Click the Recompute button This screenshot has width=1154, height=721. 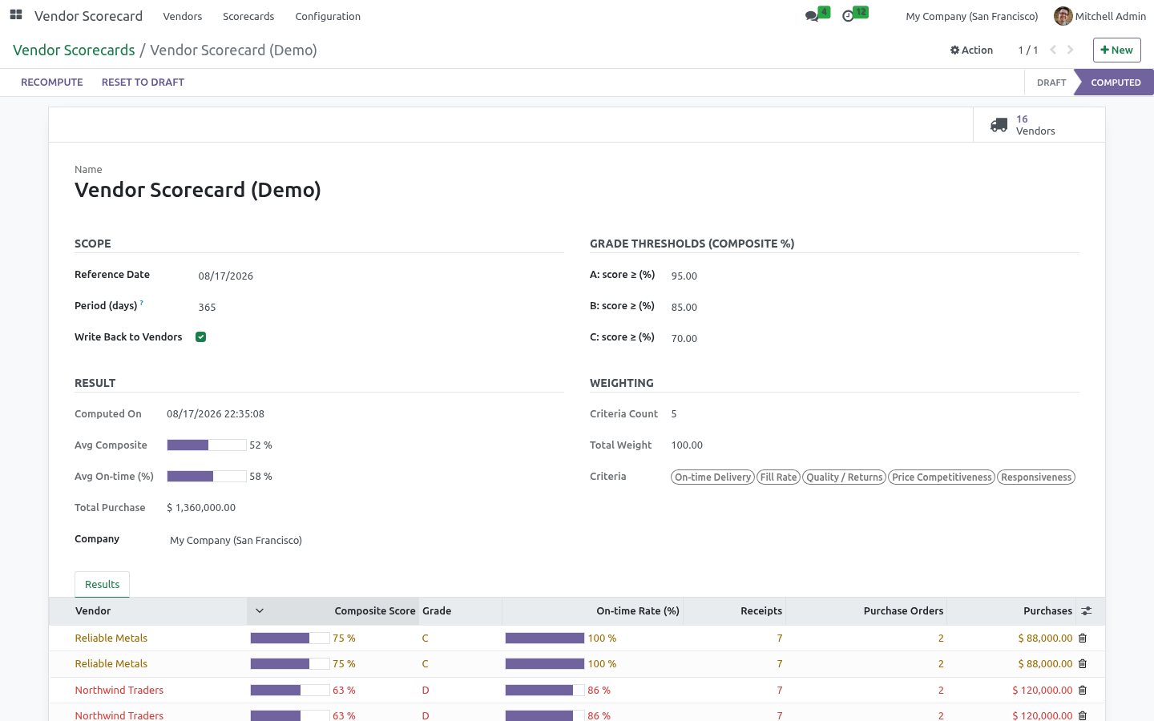pyautogui.click(x=52, y=83)
